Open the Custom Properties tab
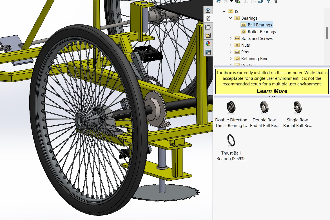Screen dimensions: 330x220 (208, 52)
